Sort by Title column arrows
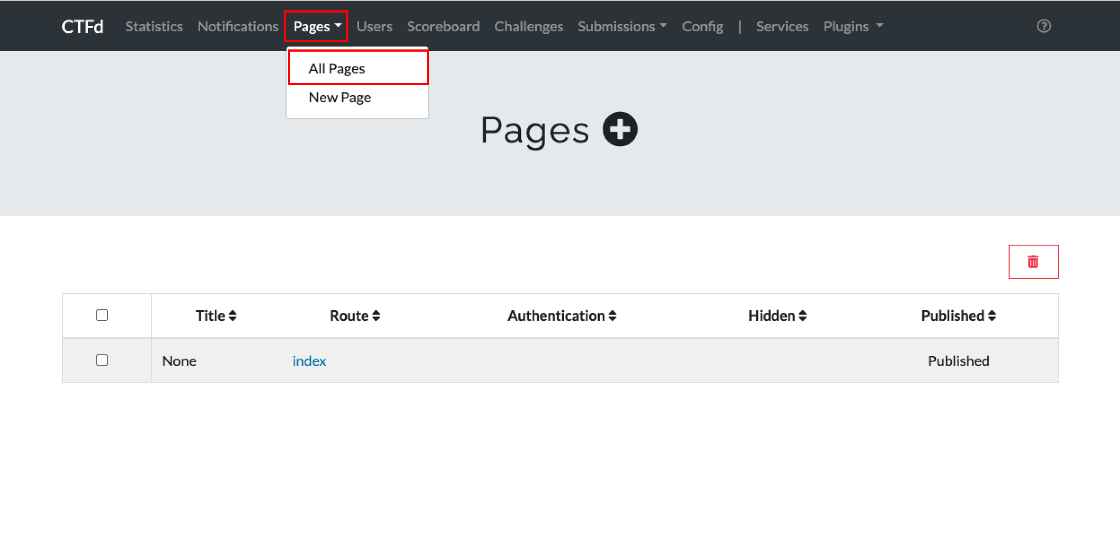The width and height of the screenshot is (1120, 544). (232, 316)
